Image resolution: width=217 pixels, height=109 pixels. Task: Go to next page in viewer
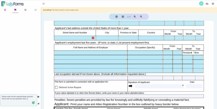(x=123, y=17)
